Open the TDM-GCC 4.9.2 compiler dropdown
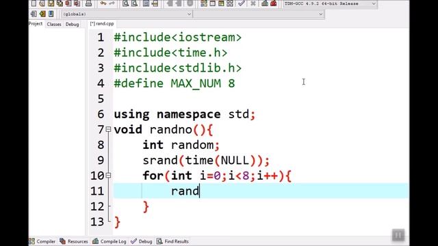The image size is (438, 246). (330, 3)
